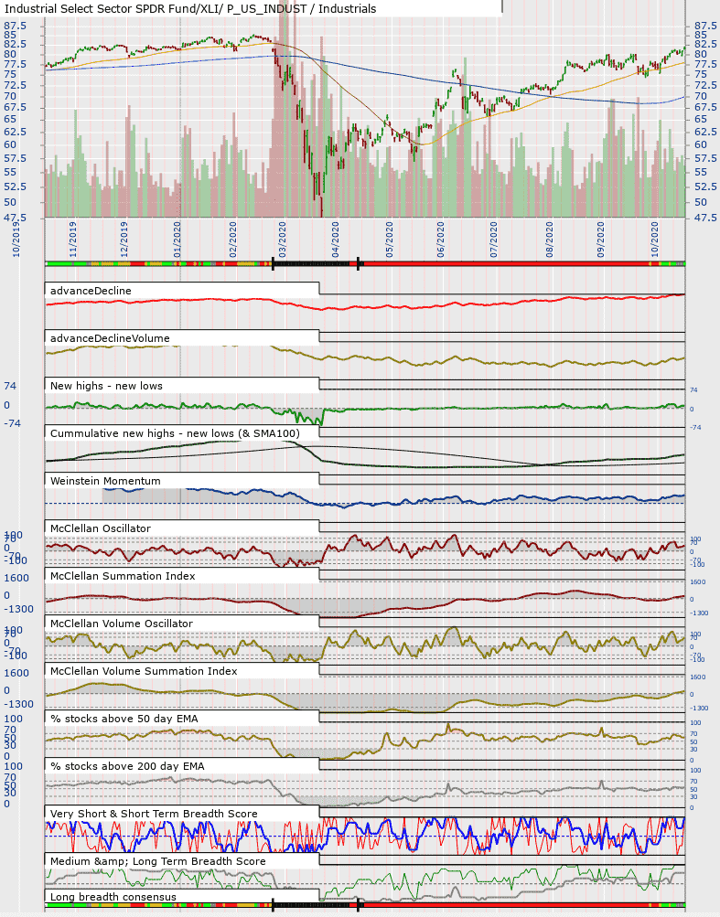Click first black marker on bar below price chart

pos(273,263)
